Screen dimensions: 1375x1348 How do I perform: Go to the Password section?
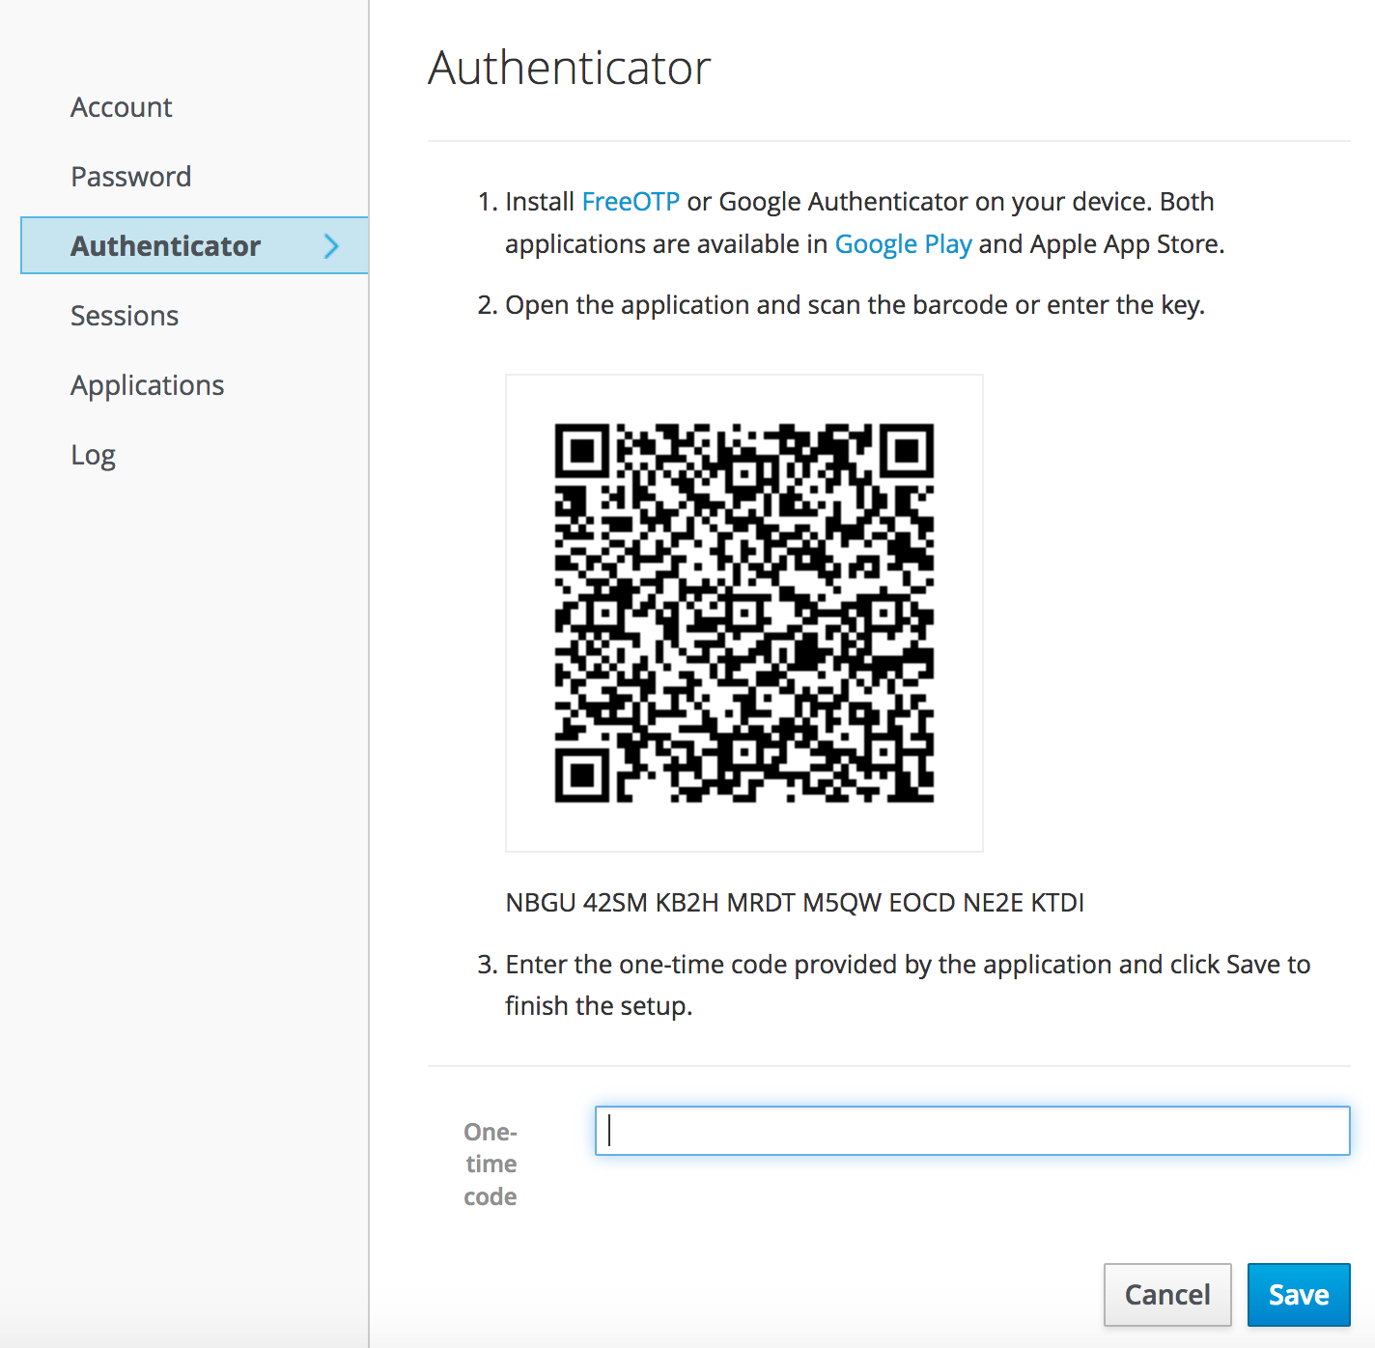point(131,177)
